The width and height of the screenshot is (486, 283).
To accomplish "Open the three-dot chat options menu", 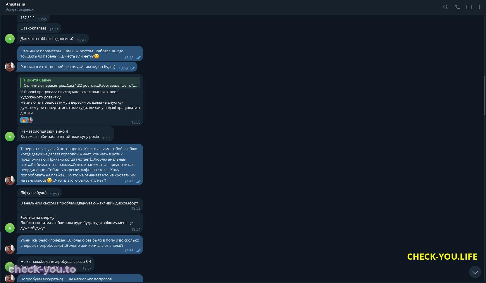I will [479, 7].
